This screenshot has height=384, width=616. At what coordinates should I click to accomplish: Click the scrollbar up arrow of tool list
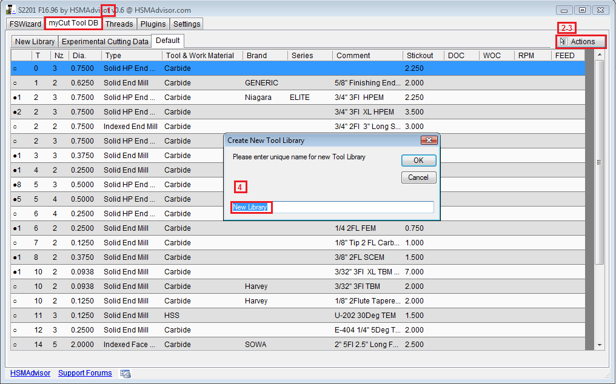(x=600, y=55)
